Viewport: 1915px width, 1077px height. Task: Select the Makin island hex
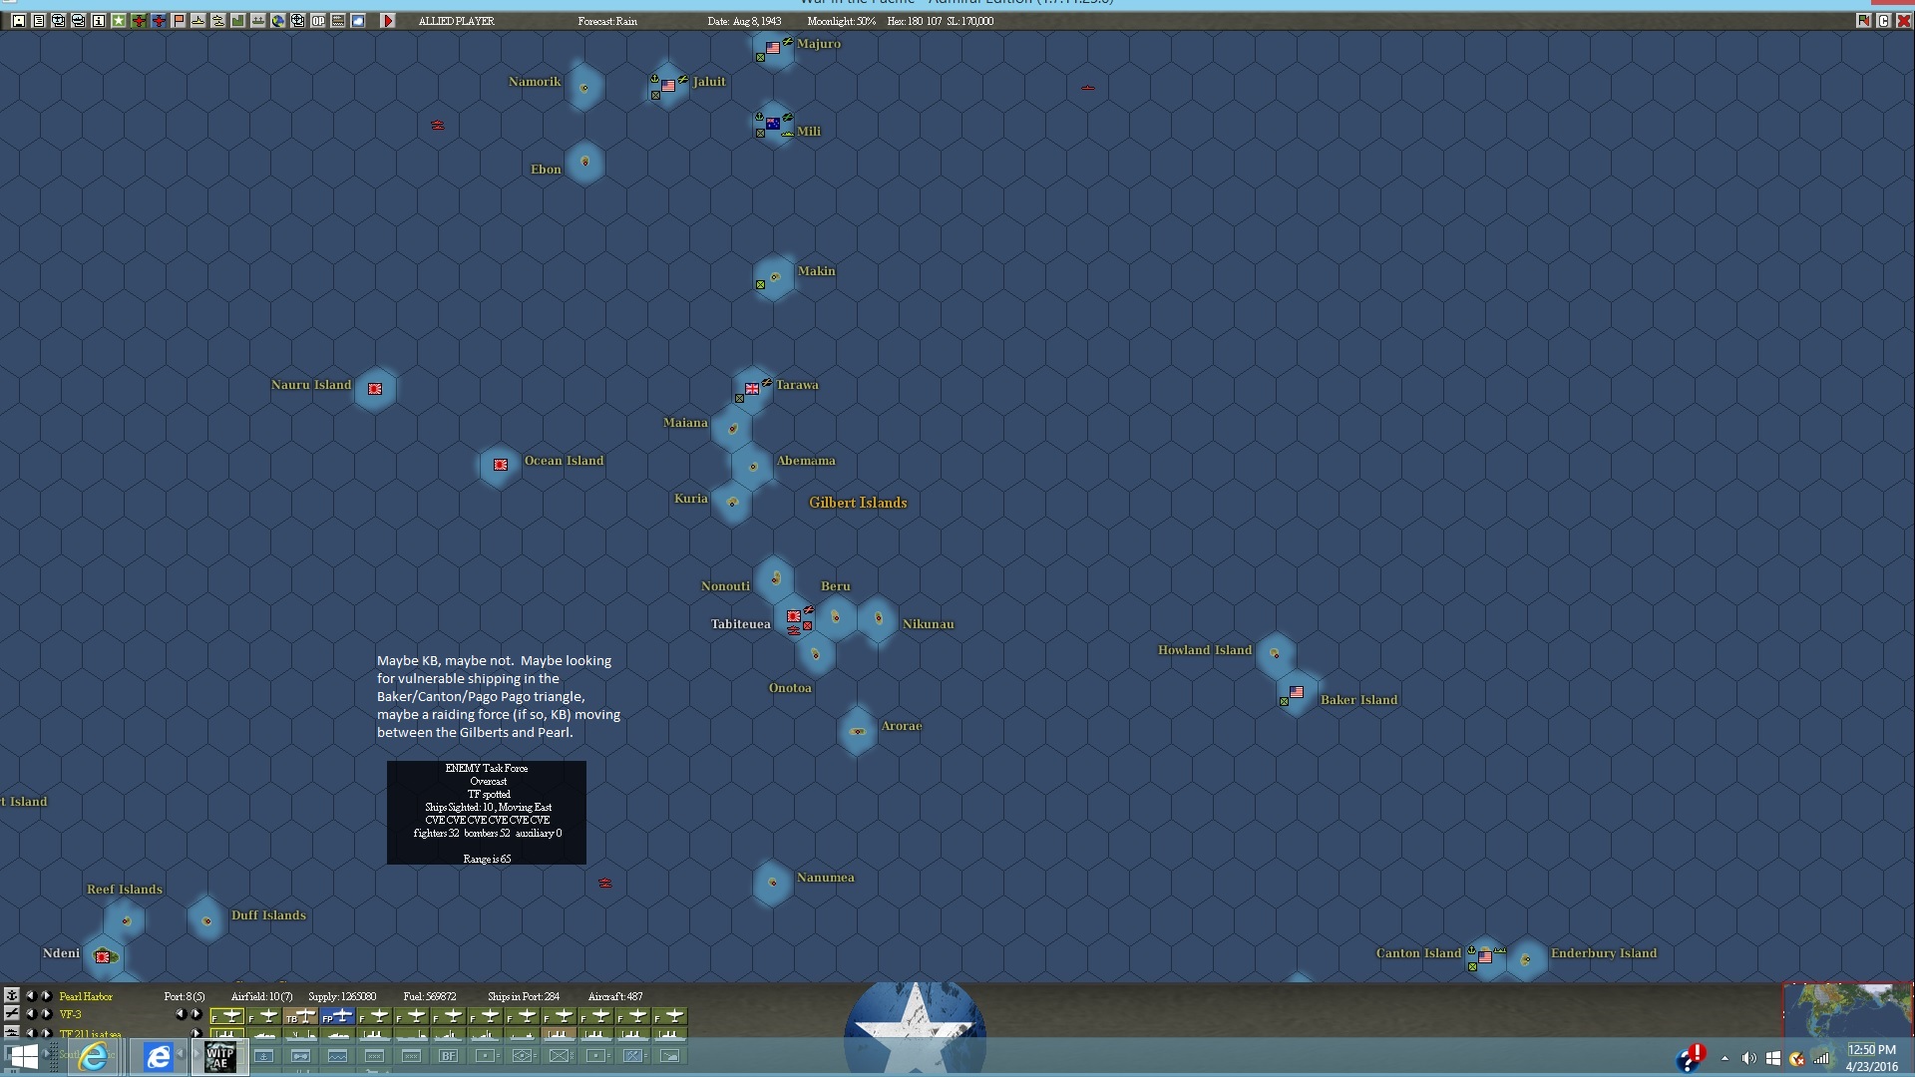(774, 277)
